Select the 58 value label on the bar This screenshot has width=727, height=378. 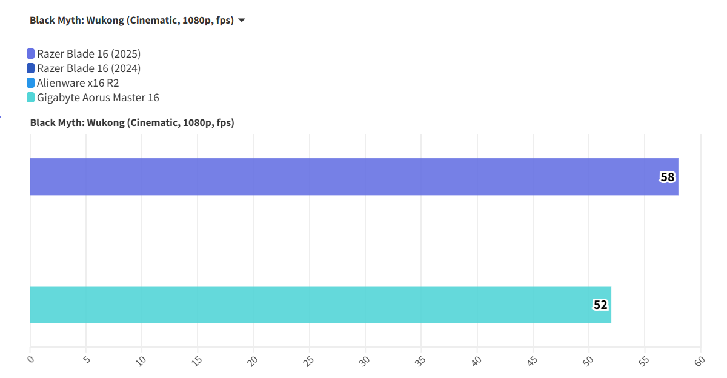[667, 177]
